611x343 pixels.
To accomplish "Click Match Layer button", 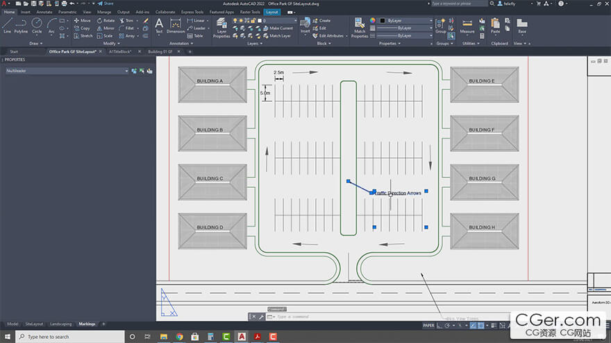I will pyautogui.click(x=276, y=36).
